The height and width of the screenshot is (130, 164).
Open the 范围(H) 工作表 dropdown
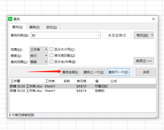[x=39, y=49]
